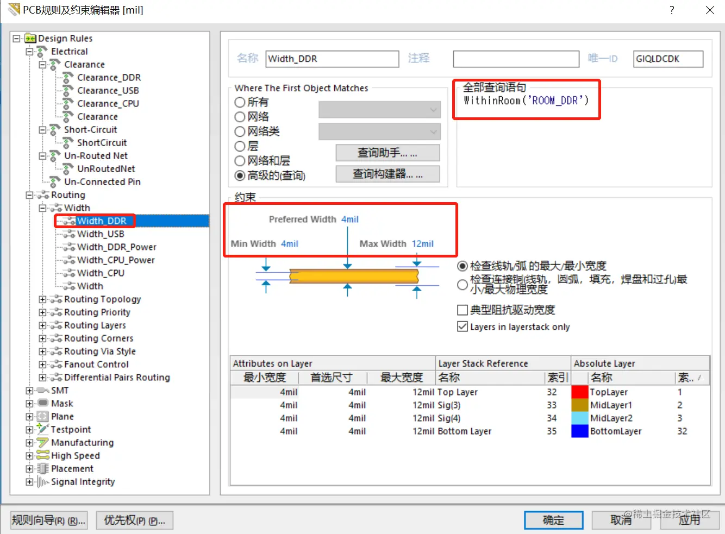Click the empty 注释 comment field

click(516, 59)
